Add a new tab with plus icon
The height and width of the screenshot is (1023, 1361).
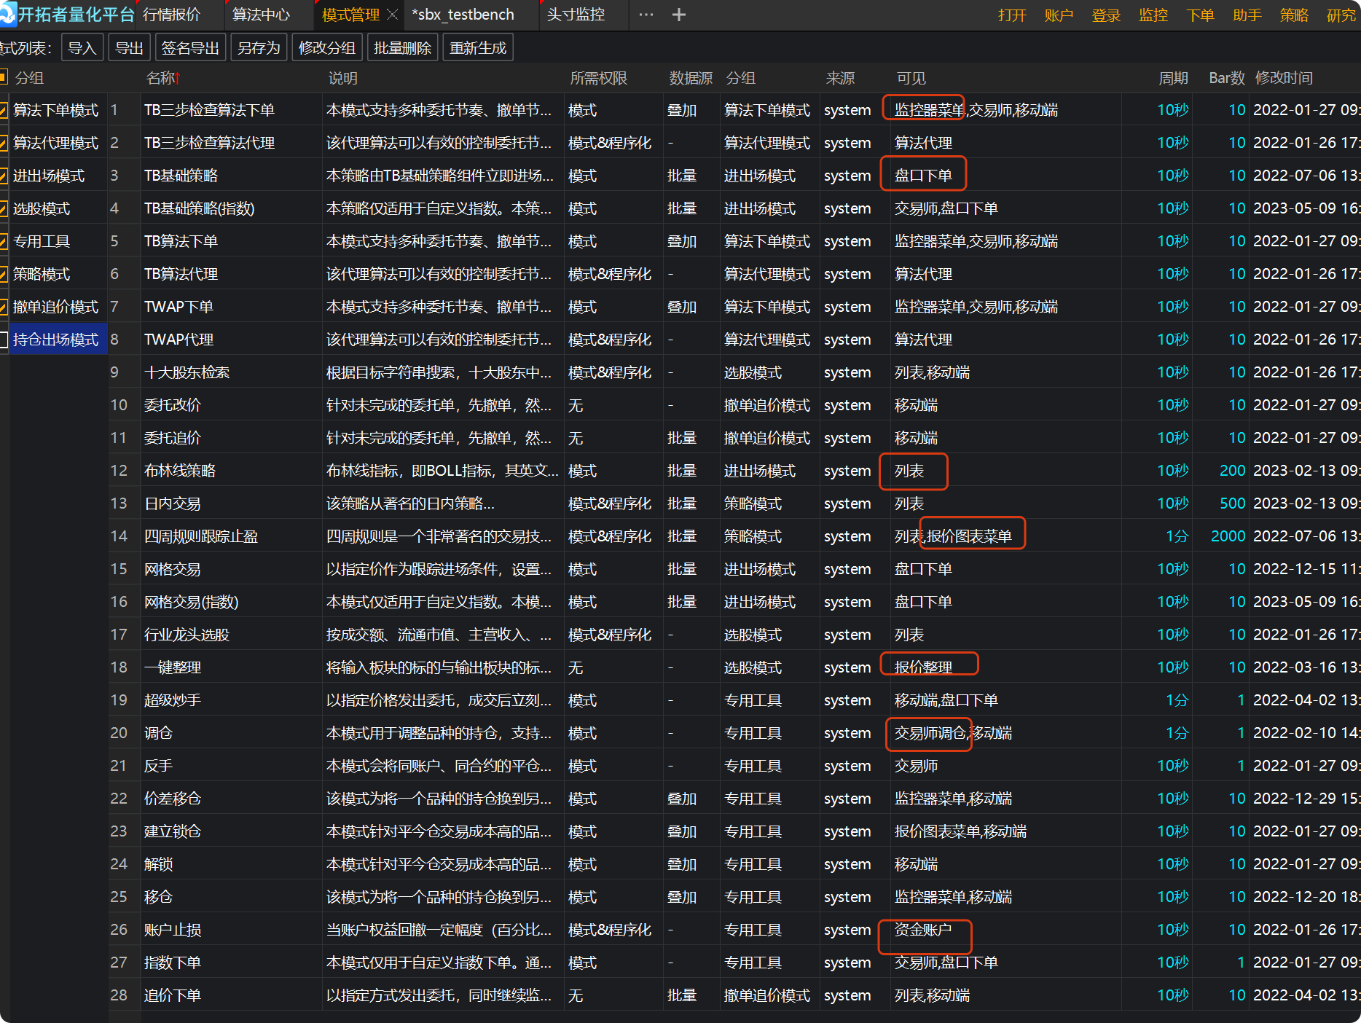click(678, 15)
